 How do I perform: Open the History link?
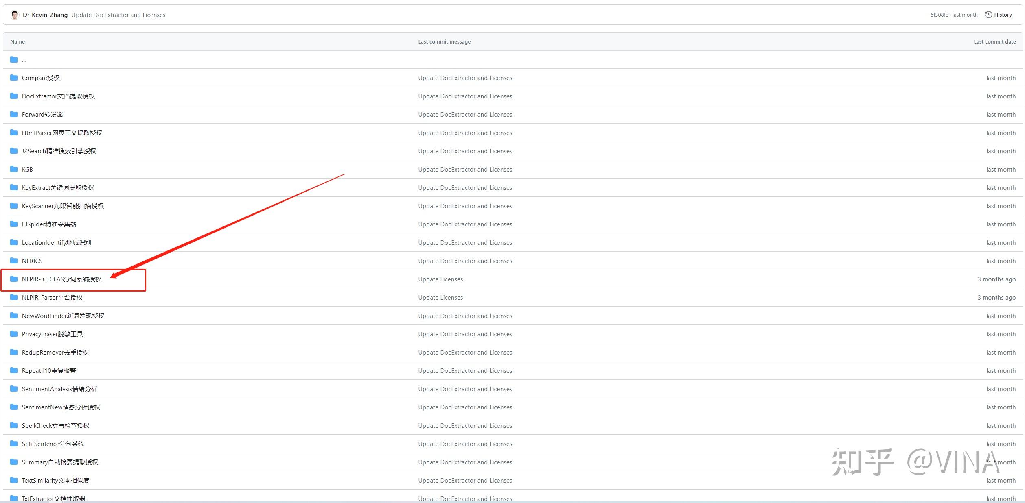pos(1003,15)
